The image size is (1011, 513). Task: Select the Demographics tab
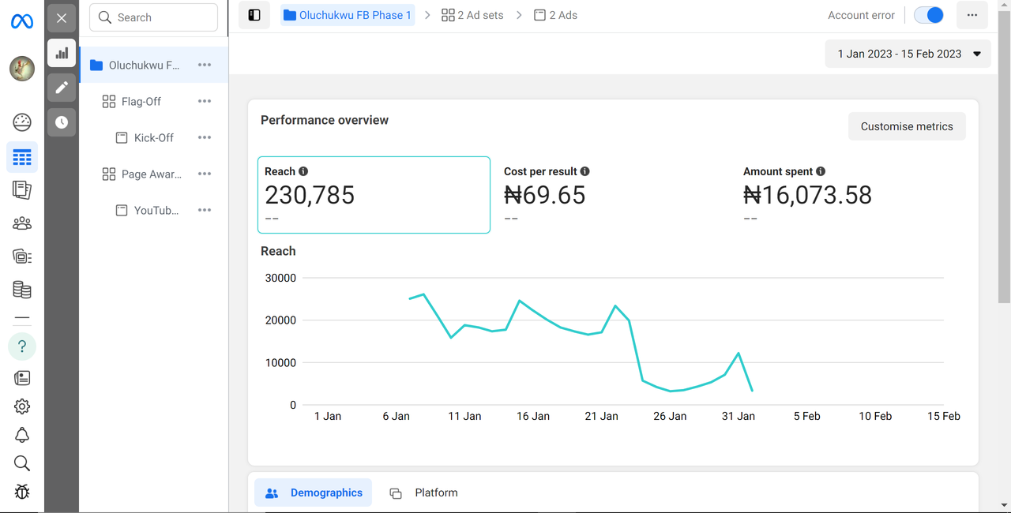(x=314, y=492)
